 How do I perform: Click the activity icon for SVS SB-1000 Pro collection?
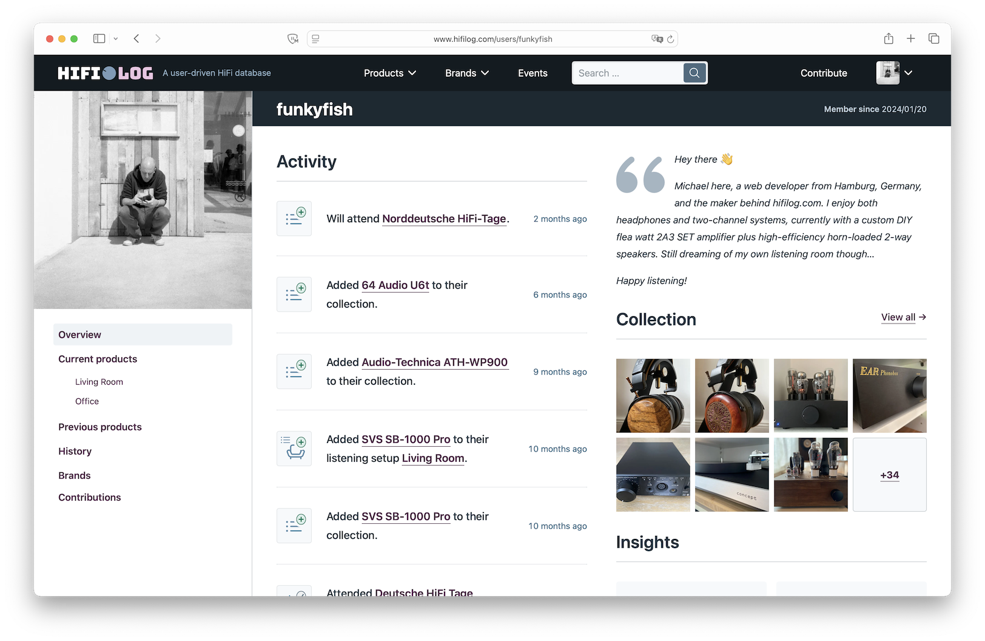pyautogui.click(x=294, y=526)
